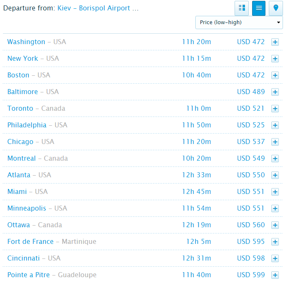Expand the Washington row plus icon

(275, 42)
